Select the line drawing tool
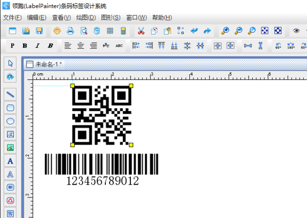 tap(10, 95)
